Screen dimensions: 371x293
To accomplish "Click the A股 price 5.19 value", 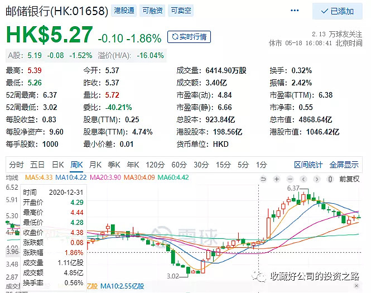I will click(35, 55).
